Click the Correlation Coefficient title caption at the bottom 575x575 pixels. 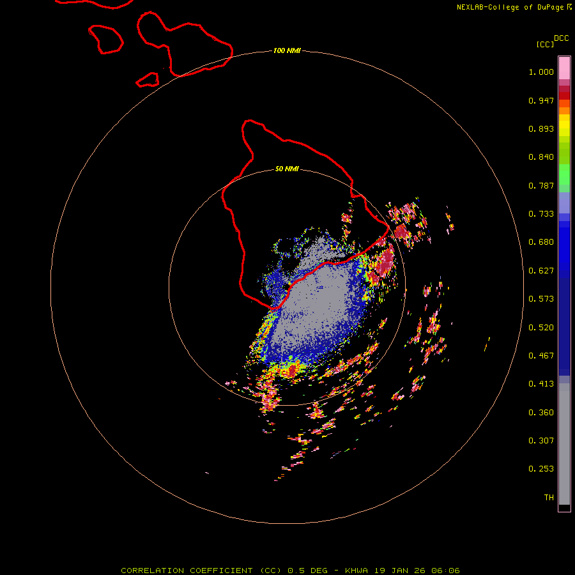290,571
